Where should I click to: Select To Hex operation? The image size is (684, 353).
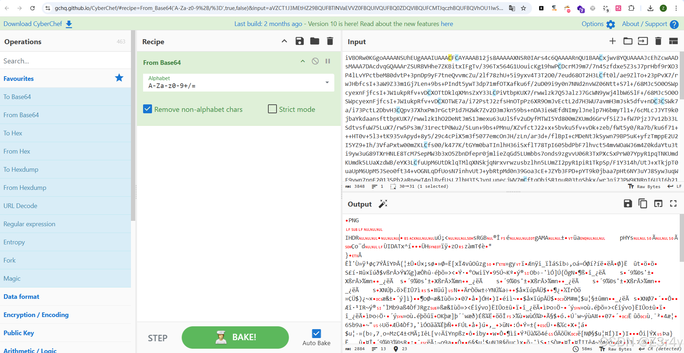(x=65, y=133)
